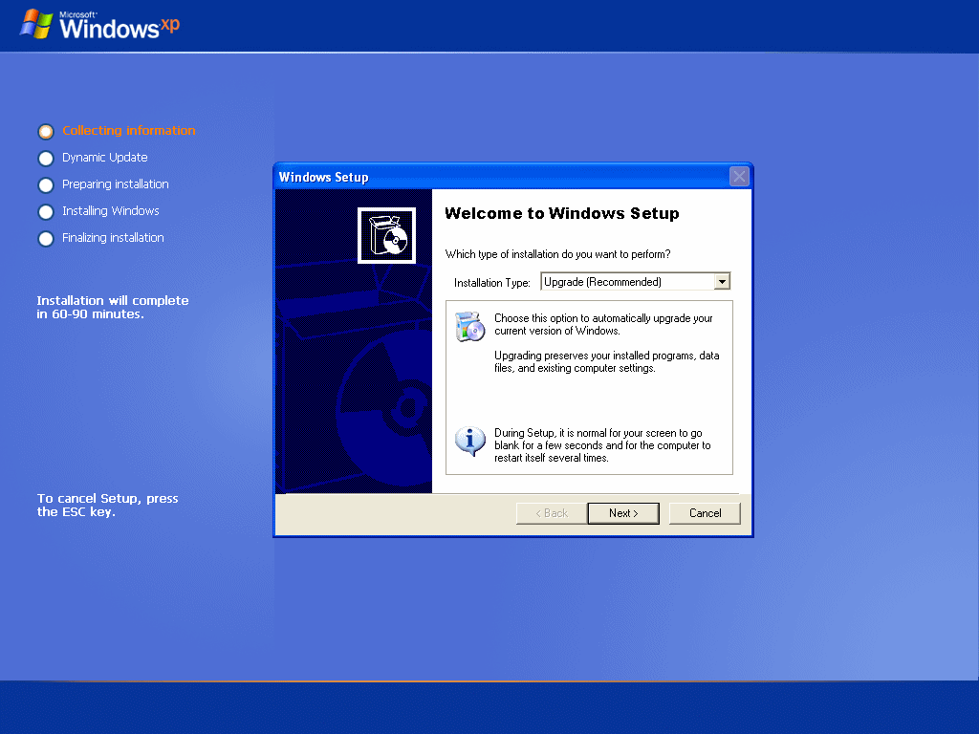Click the 'Which type of installation' question text
The height and width of the screenshot is (734, 979).
coord(557,254)
